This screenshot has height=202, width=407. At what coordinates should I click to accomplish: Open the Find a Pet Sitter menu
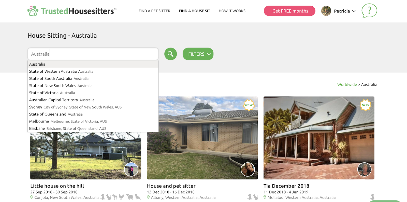tap(154, 11)
